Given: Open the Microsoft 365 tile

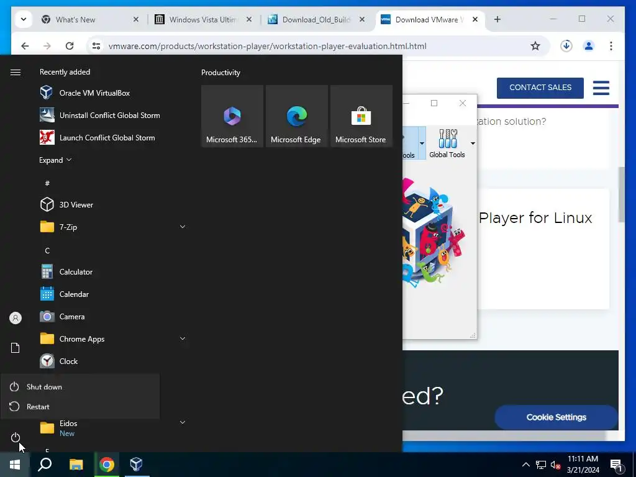Looking at the screenshot, I should 232,116.
